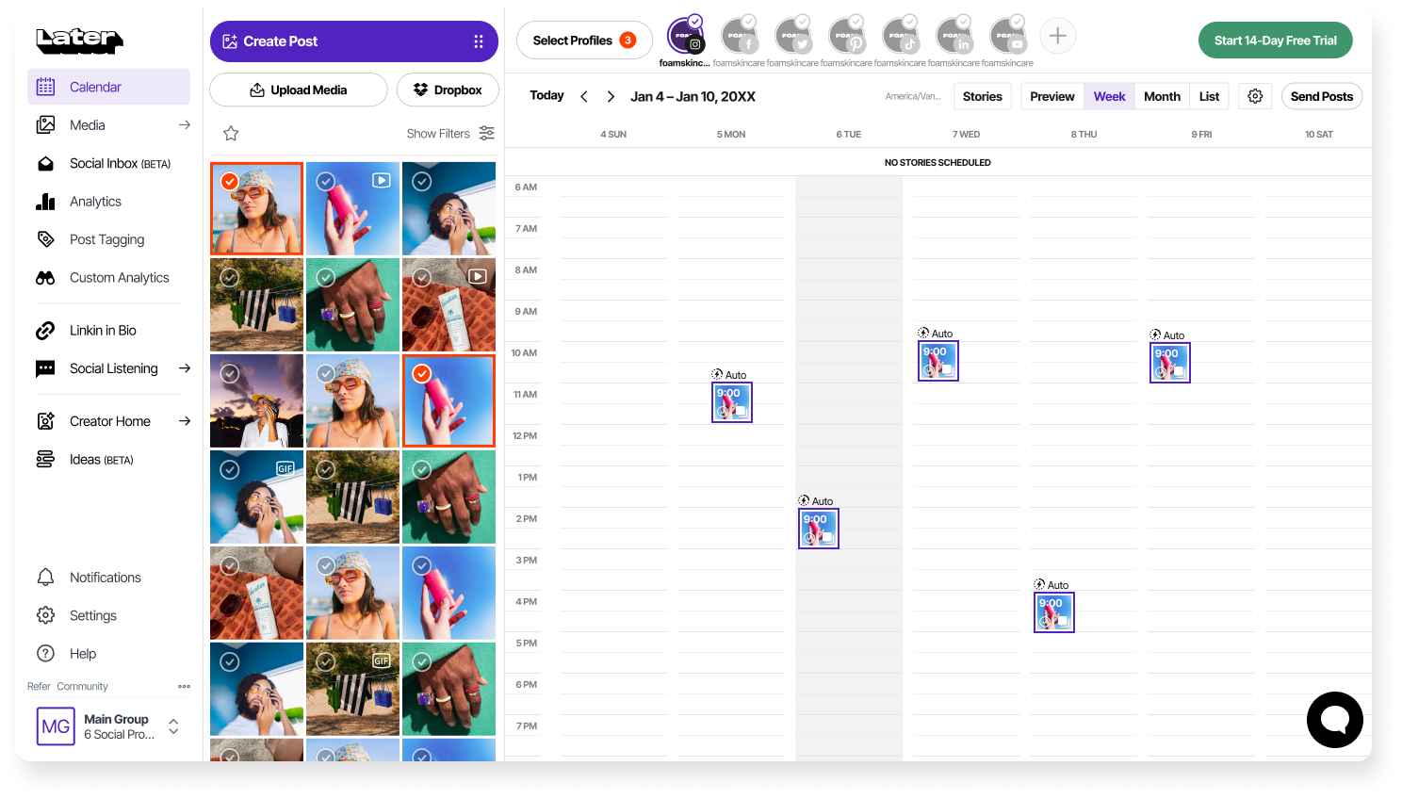This screenshot has width=1402, height=799.
Task: Select the Facebook foamskincare profile
Action: coord(739,36)
